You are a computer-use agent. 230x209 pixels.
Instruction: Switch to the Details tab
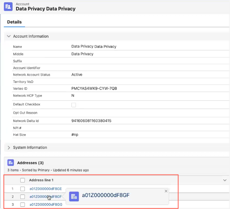(14, 22)
